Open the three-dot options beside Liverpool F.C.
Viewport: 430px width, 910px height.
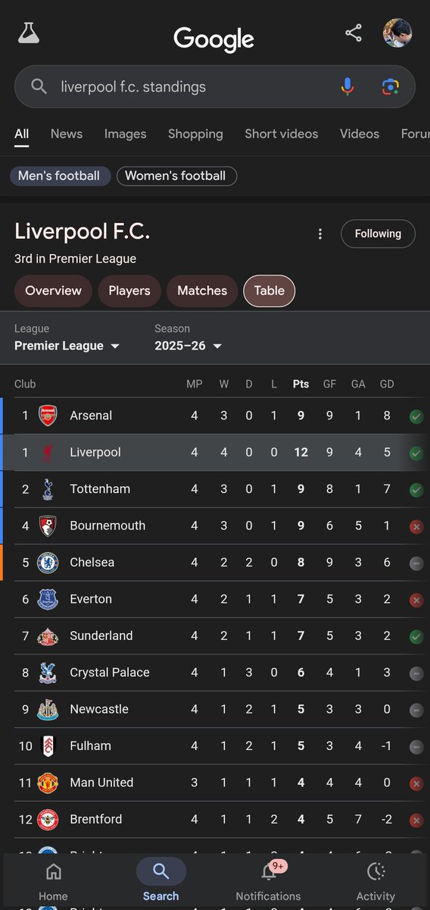[x=320, y=234]
